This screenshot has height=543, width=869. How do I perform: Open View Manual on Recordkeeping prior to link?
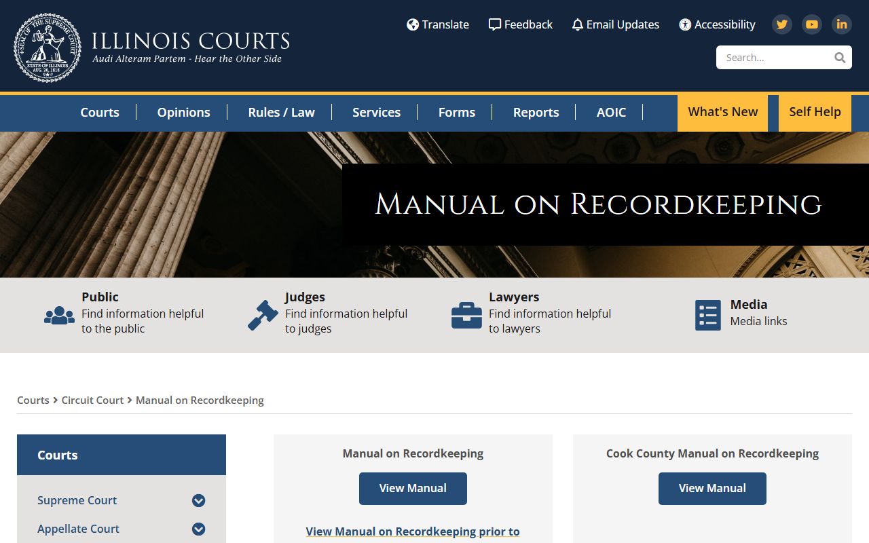coord(413,531)
